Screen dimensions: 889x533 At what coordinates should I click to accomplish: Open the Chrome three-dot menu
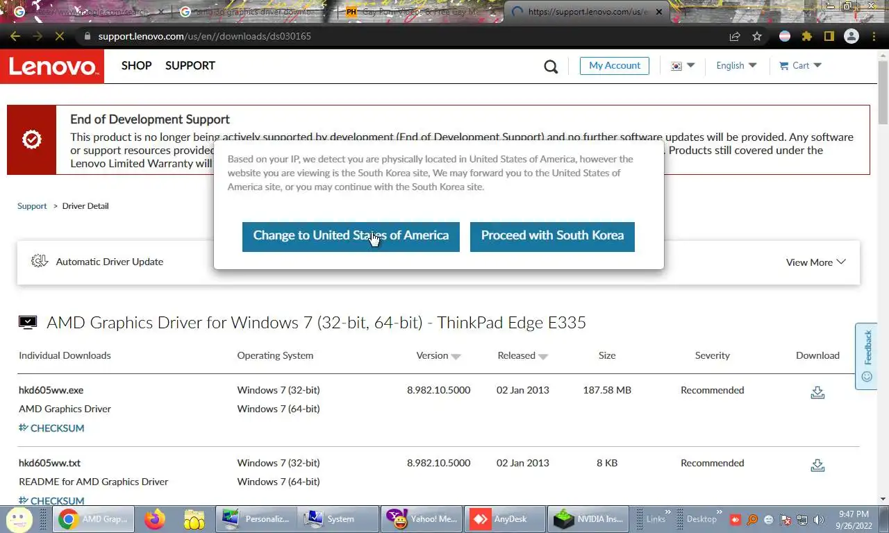[874, 36]
